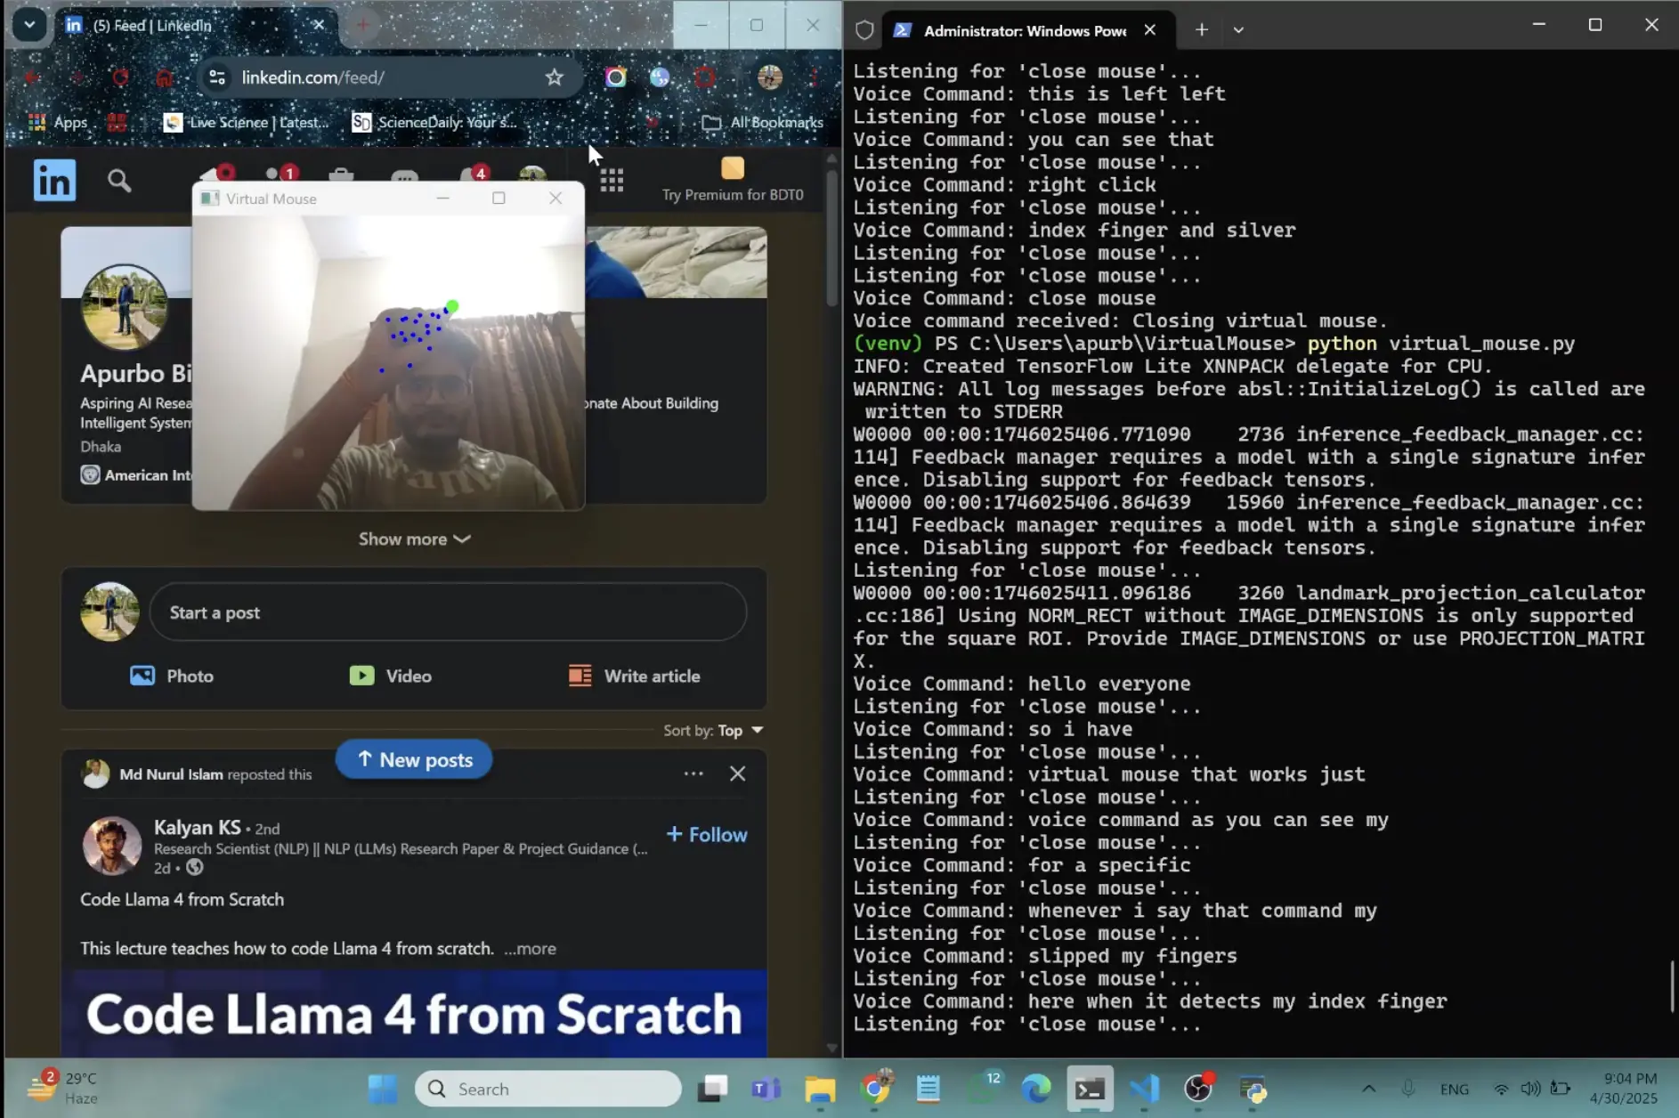Open File Explorer from the taskbar

click(x=820, y=1089)
